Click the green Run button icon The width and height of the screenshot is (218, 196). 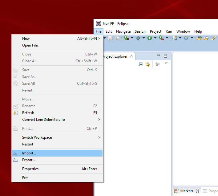150,38
